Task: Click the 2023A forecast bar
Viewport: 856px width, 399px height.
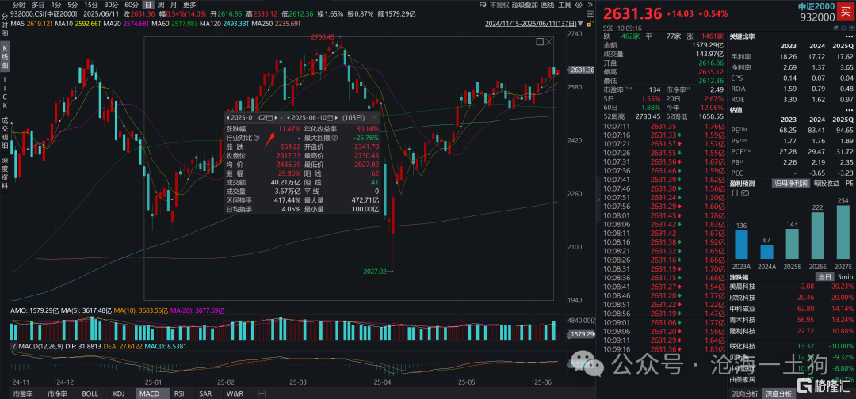Action: (742, 245)
